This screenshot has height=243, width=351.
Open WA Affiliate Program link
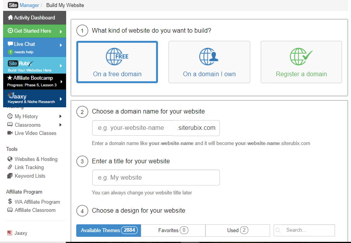click(x=37, y=202)
